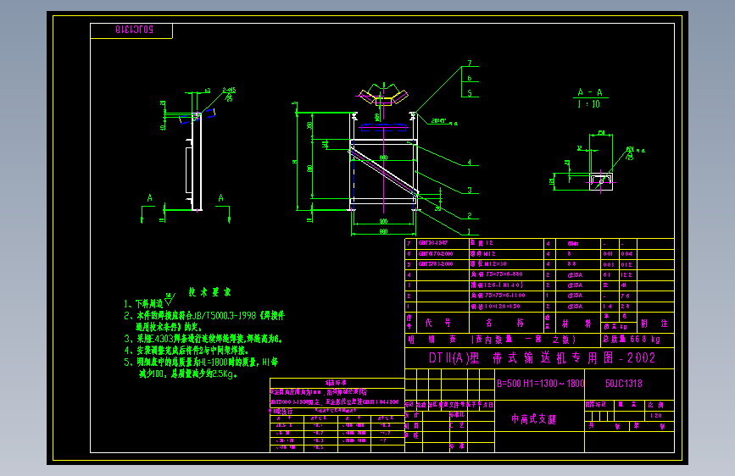Viewport: 735px width, 476px height.
Task: Click the '垫圈 12' parts row name
Action: pyautogui.click(x=482, y=243)
